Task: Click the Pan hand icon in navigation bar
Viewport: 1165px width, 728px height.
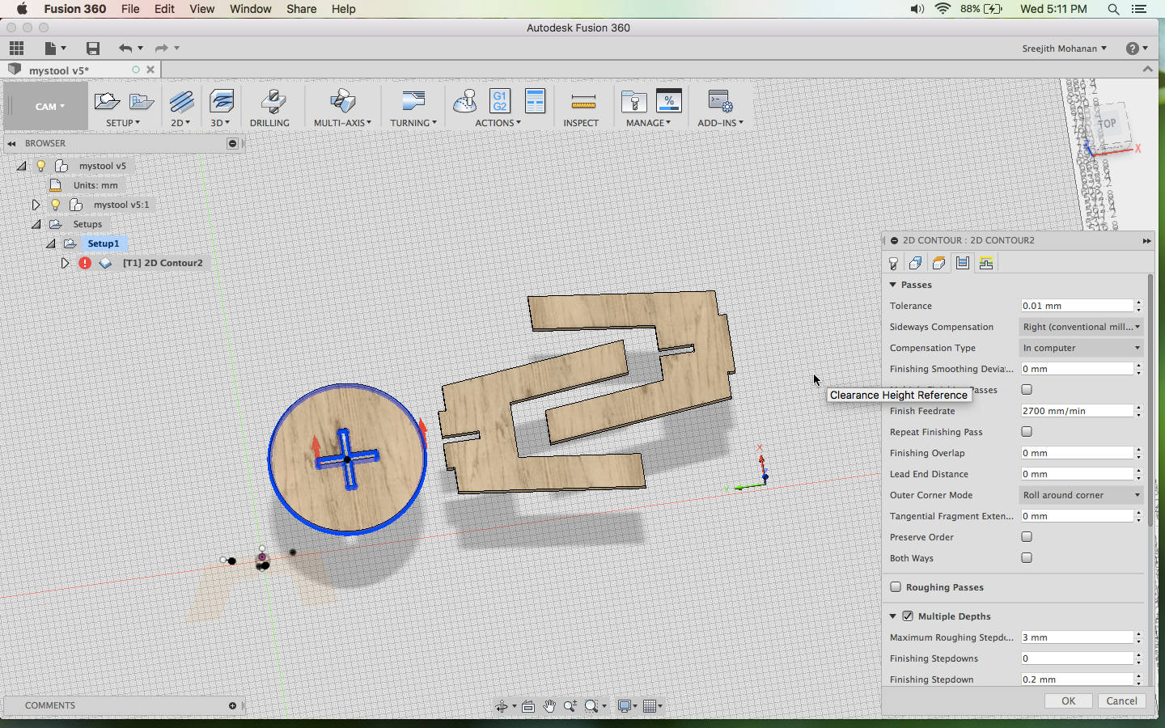Action: tap(549, 706)
